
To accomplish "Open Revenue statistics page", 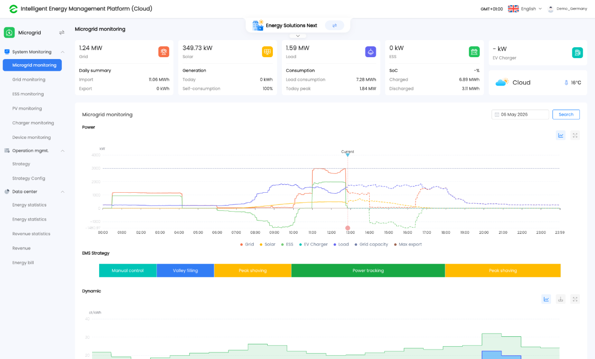I will click(31, 234).
